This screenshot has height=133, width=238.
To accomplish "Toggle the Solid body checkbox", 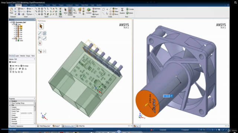I will (16, 41).
